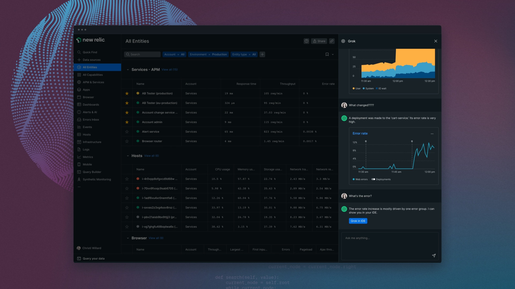Close the Grok panel

[x=436, y=41]
